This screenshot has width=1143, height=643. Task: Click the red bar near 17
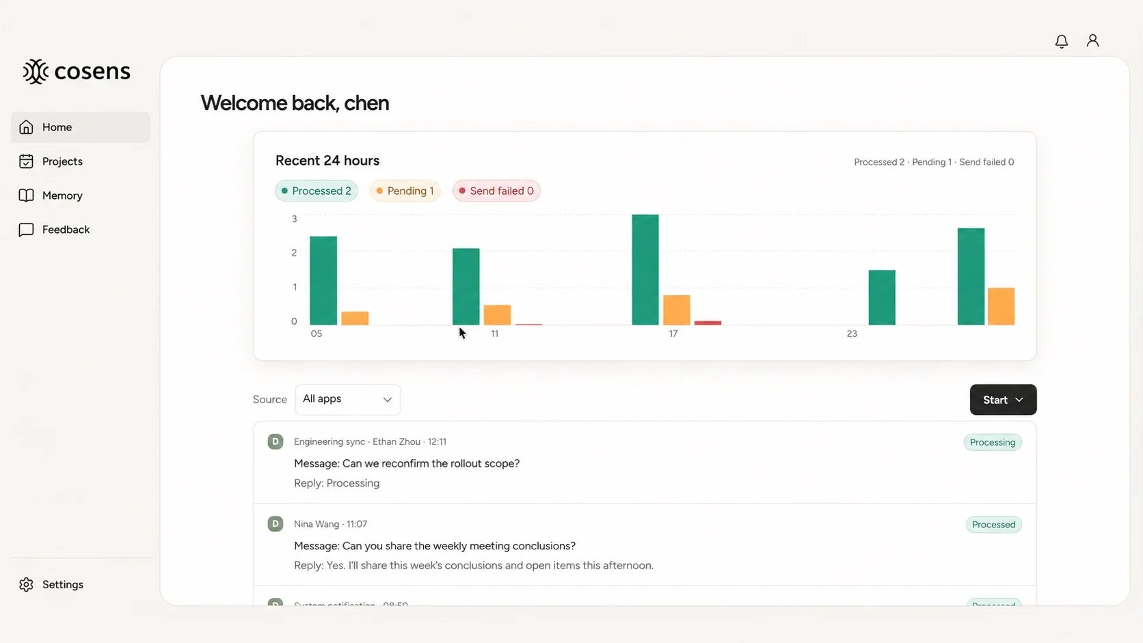708,323
